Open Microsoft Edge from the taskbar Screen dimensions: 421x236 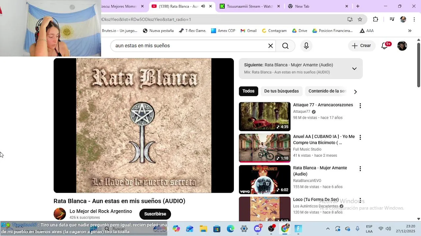(x=230, y=229)
